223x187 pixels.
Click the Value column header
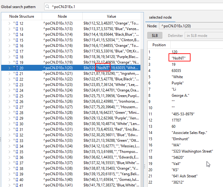tap(111, 16)
